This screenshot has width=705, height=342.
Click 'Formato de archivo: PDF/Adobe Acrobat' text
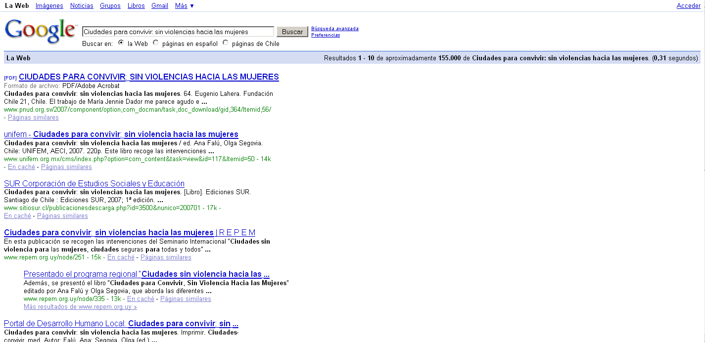click(x=62, y=86)
